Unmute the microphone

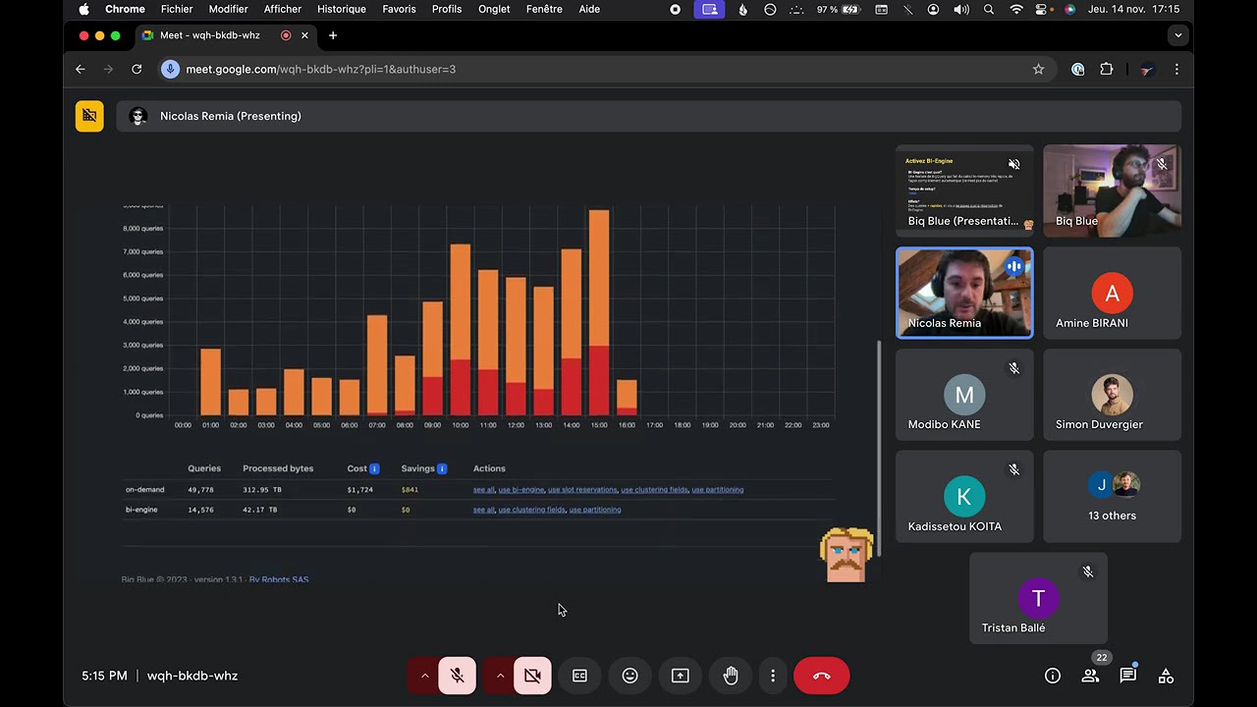(x=458, y=676)
